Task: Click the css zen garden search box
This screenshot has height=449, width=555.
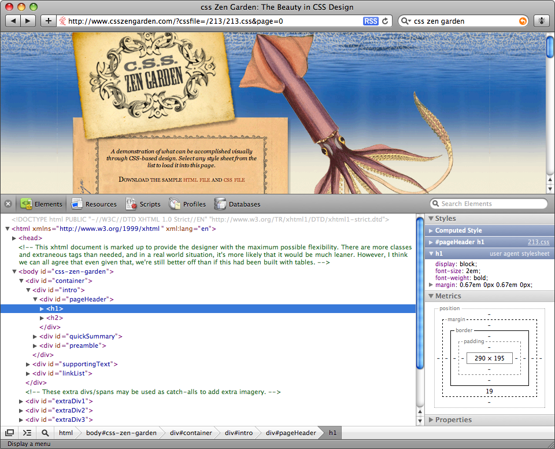Action: (x=464, y=21)
